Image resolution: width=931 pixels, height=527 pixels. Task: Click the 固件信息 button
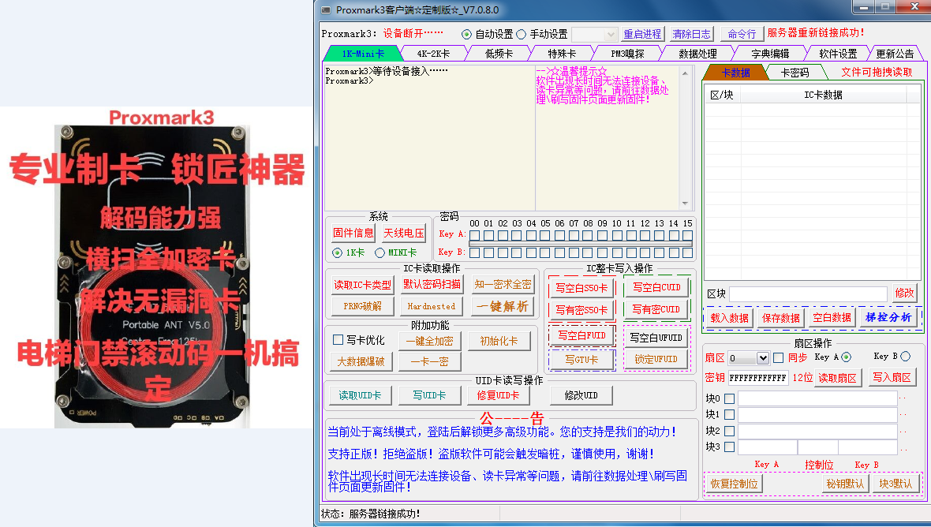click(x=353, y=234)
